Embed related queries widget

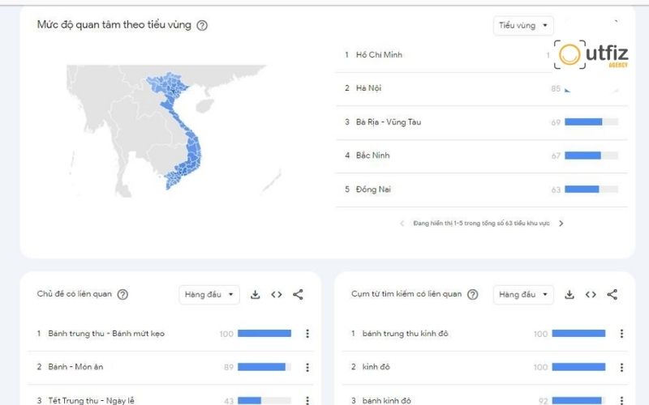click(591, 295)
